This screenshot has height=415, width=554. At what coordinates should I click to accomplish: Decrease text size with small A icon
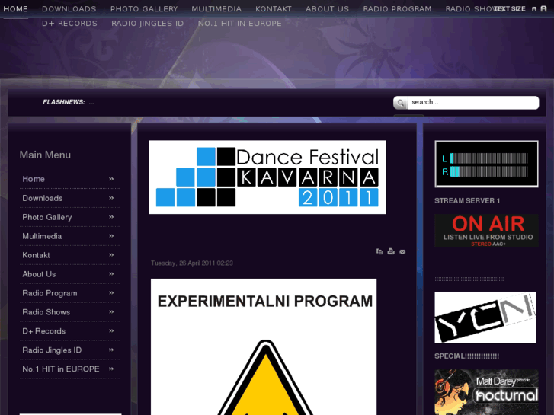(534, 9)
